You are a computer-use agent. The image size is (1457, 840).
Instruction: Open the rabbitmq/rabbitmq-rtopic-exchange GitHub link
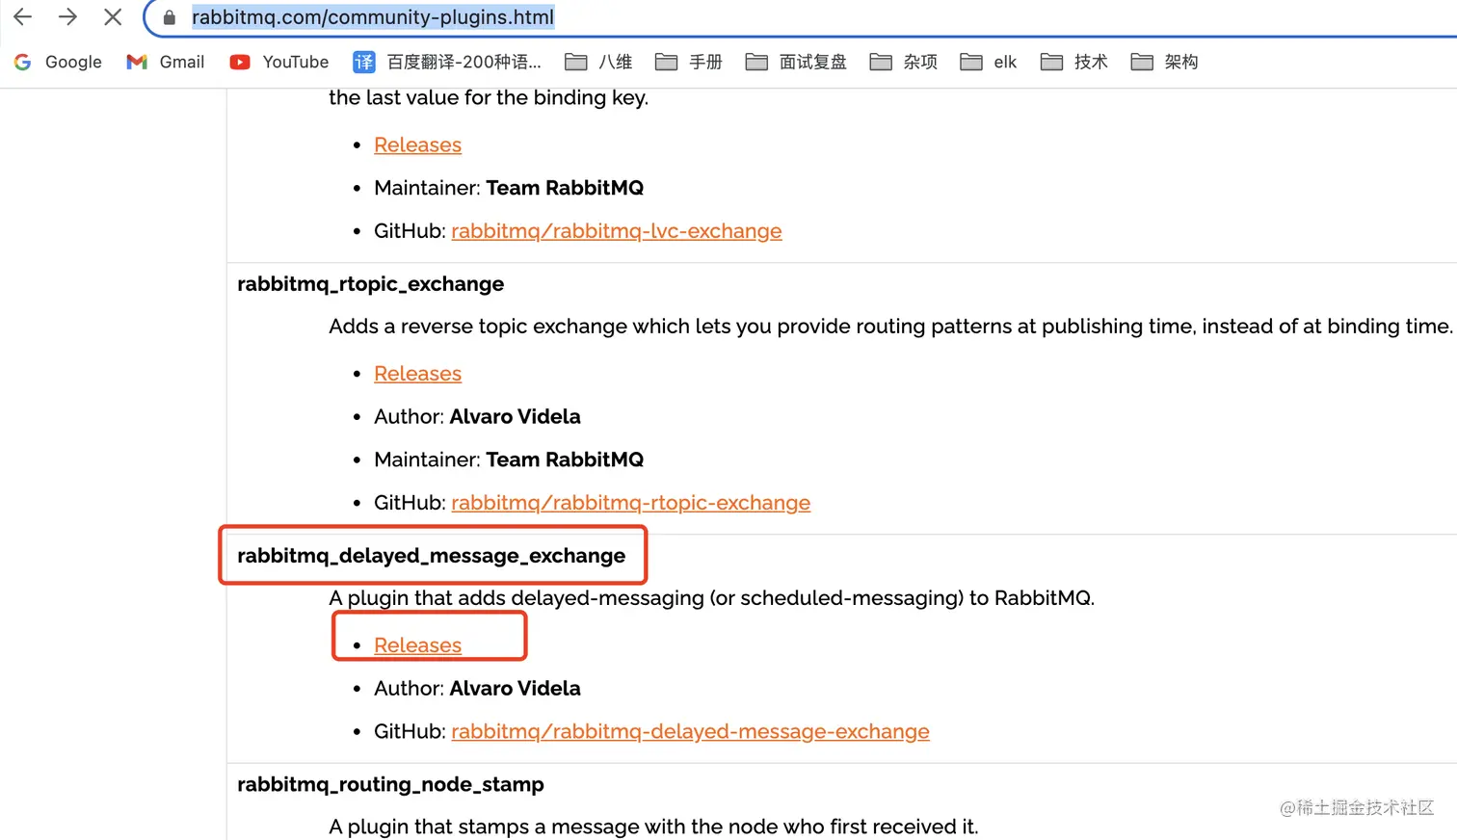click(631, 503)
